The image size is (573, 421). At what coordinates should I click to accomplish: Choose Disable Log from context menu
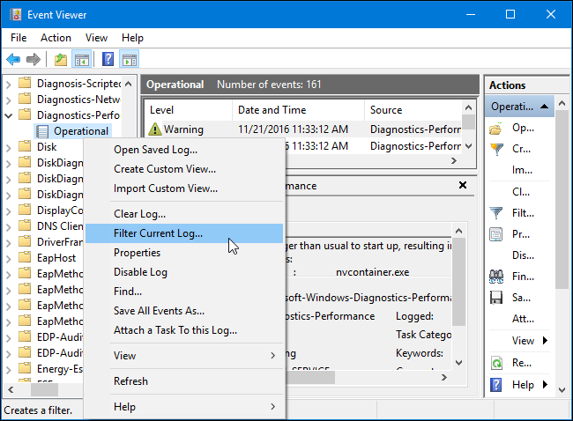point(184,272)
